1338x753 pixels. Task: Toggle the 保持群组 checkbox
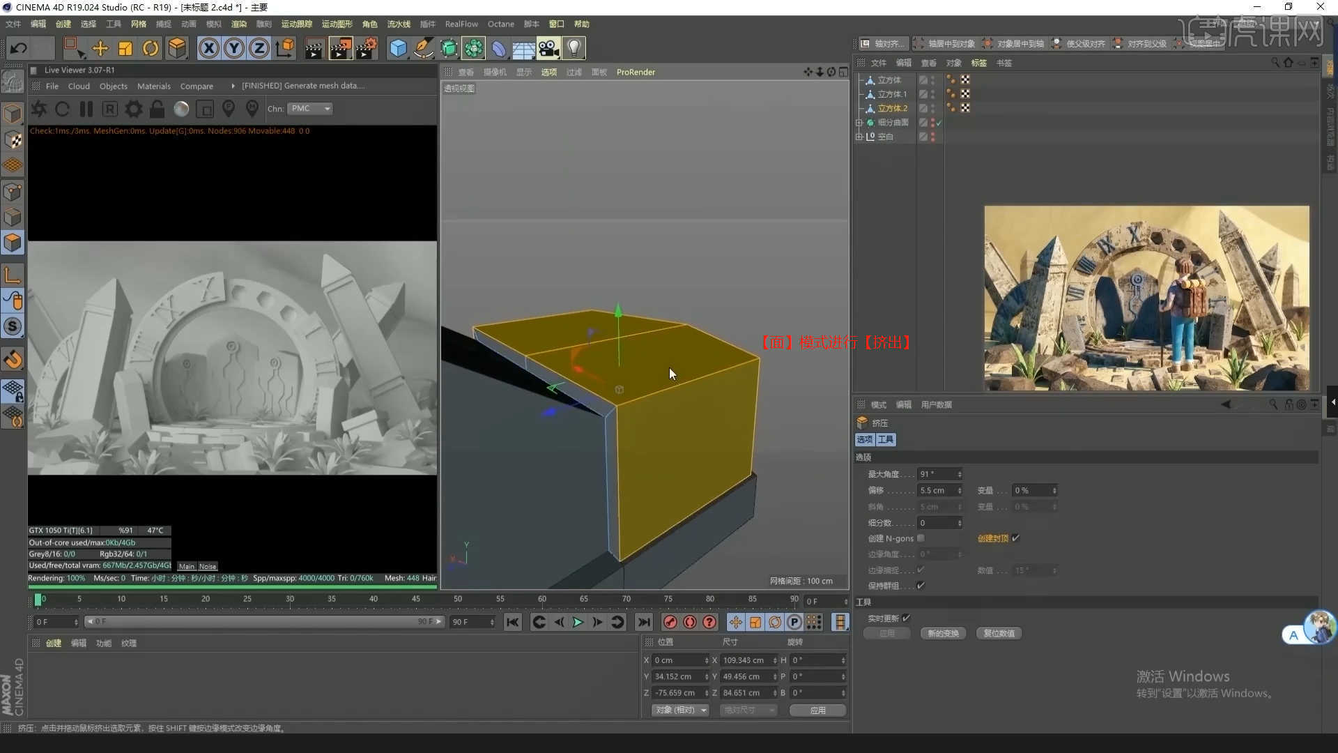coord(921,586)
